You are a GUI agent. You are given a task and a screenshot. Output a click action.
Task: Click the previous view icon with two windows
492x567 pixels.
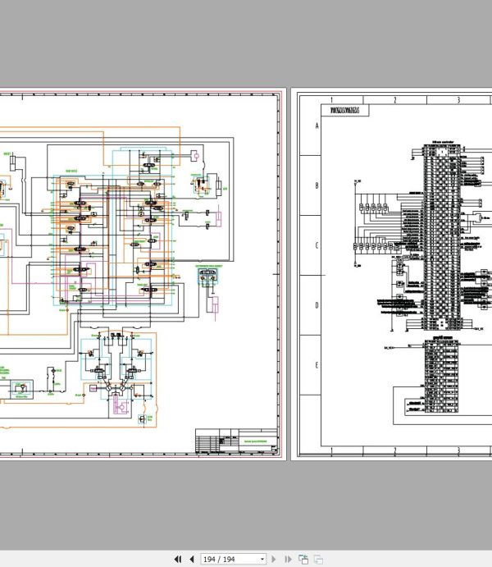[x=303, y=559]
